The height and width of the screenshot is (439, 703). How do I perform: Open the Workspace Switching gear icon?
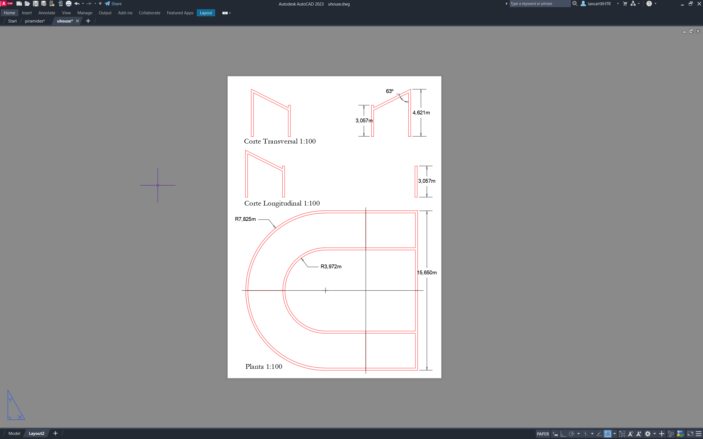[648, 434]
